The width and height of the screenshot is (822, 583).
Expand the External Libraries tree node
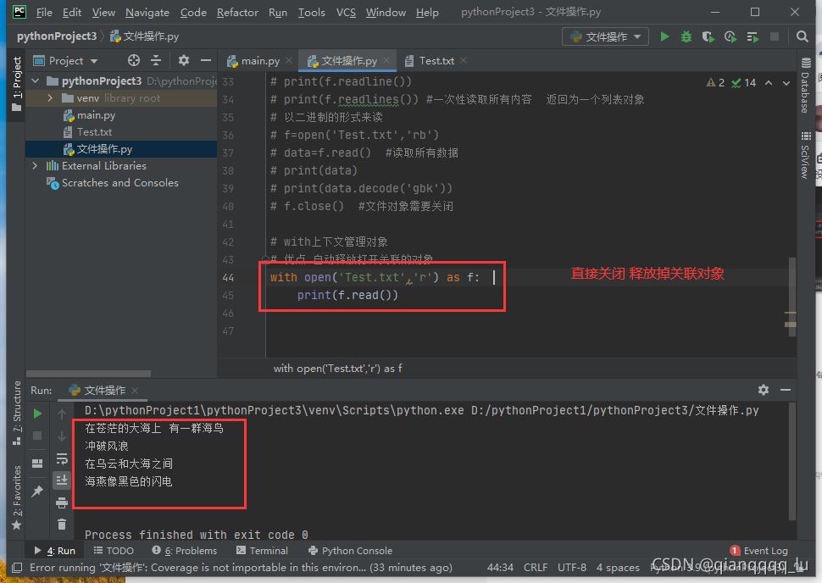point(36,166)
